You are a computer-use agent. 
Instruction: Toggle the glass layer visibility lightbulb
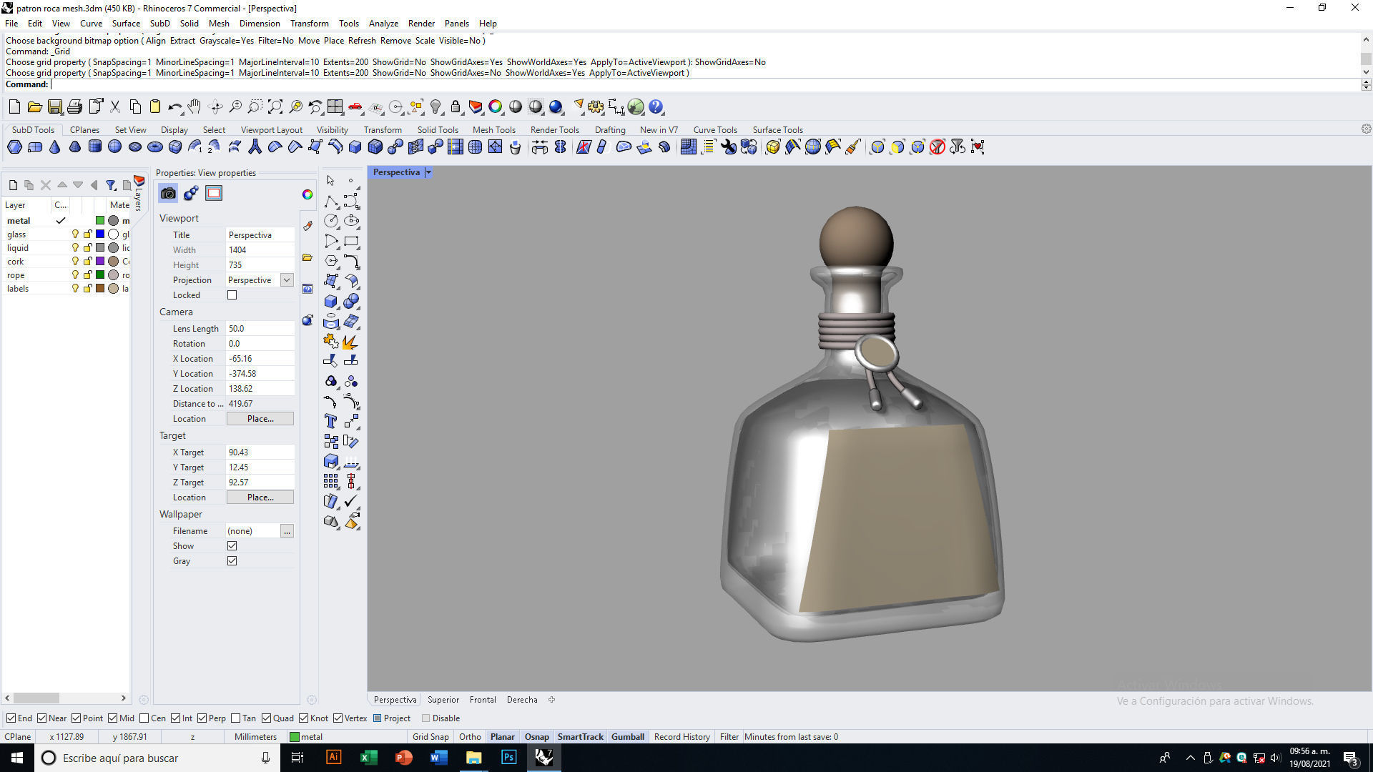coord(75,234)
